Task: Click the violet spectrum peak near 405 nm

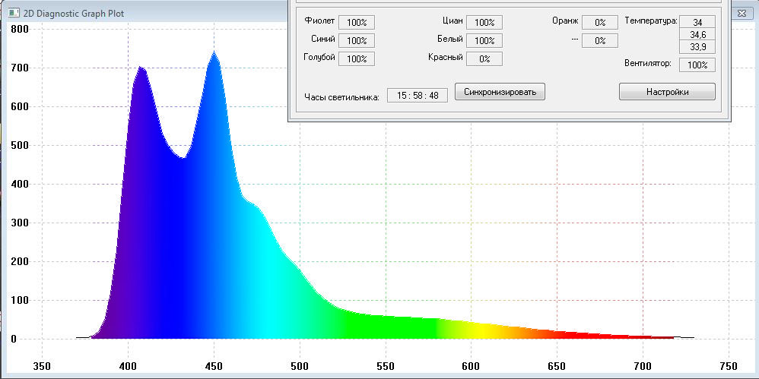Action: 140,68
